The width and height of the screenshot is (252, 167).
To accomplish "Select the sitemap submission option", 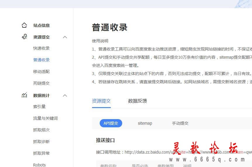I will (x=145, y=123).
